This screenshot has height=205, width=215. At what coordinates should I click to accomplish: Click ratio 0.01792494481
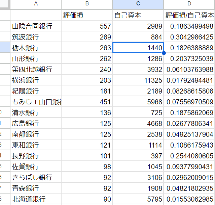189,80
